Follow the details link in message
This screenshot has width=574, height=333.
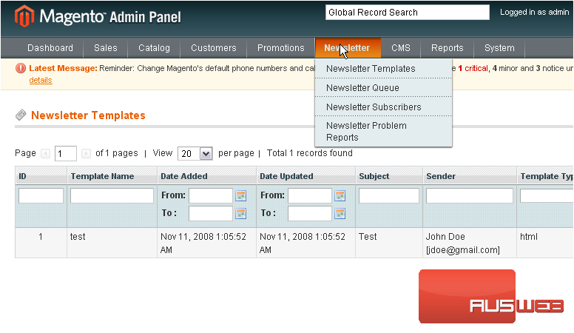[x=41, y=80]
